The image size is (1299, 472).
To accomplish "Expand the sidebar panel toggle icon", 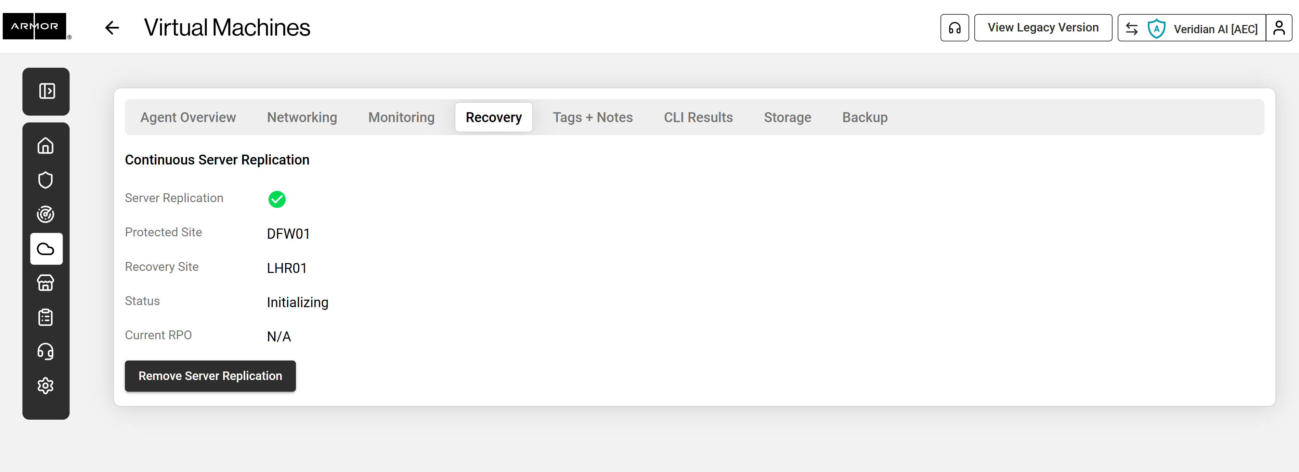I will (x=47, y=91).
